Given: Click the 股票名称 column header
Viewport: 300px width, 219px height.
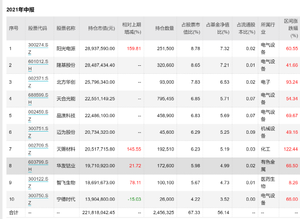Looking at the screenshot, I should (x=66, y=29).
